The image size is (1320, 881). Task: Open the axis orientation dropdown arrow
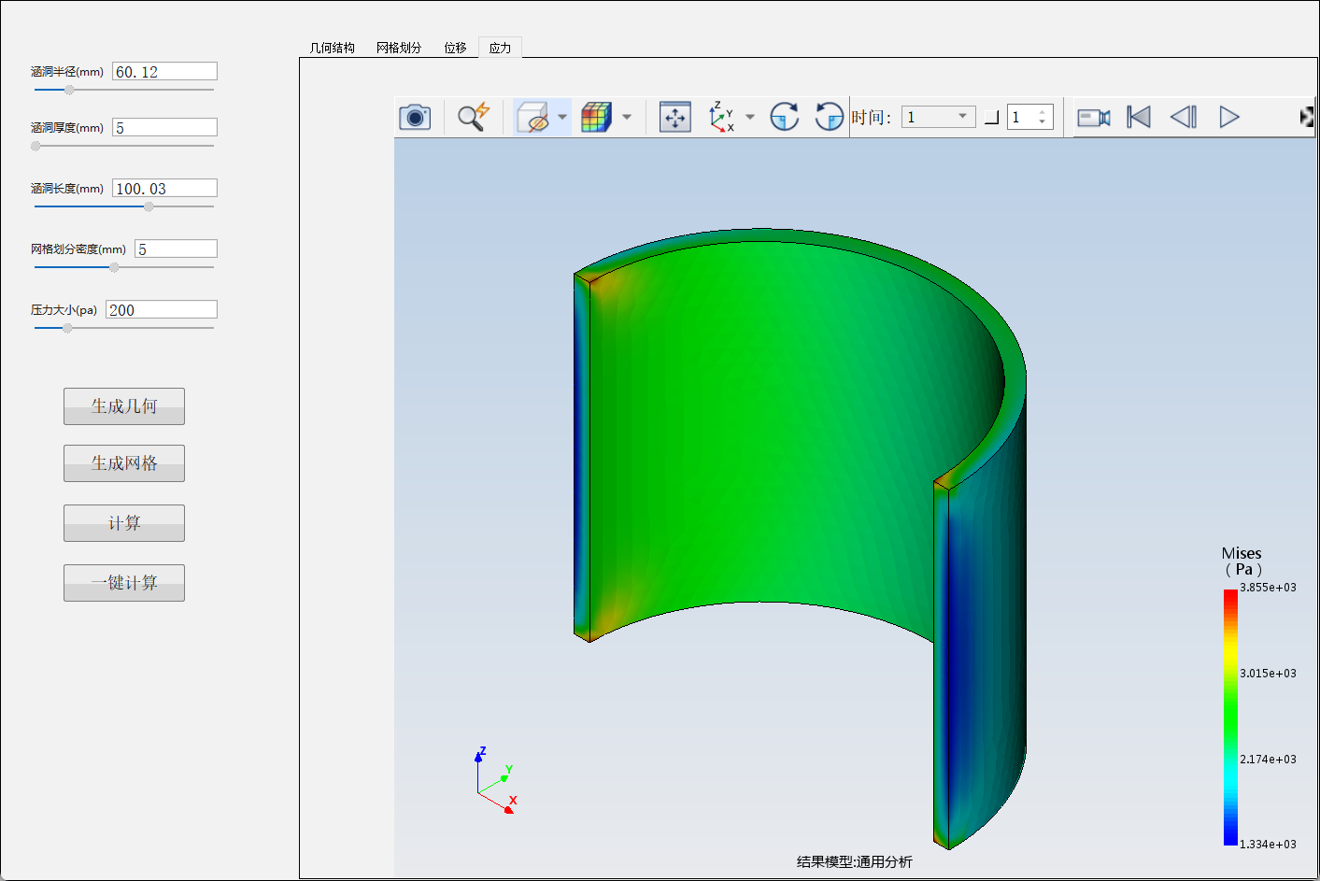tap(750, 117)
